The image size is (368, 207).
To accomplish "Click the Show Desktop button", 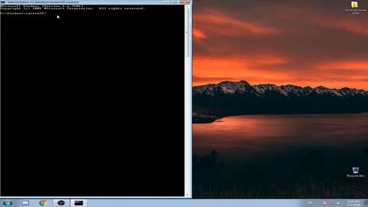I will click(366, 203).
